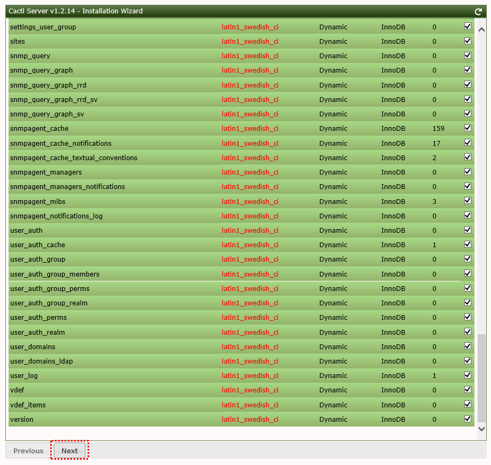This screenshot has height=465, width=491.
Task: Click the Installation Wizard title text
Action: click(x=113, y=11)
